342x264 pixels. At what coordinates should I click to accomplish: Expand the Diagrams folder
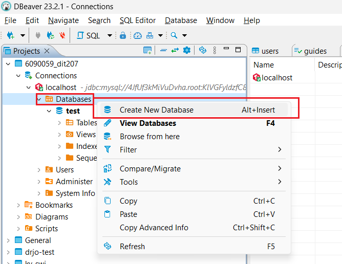pos(18,217)
